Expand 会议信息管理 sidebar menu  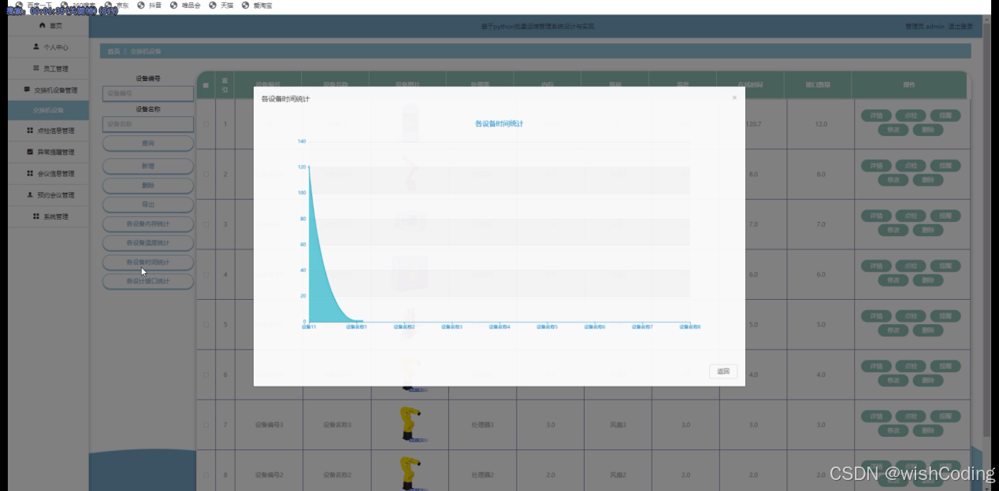50,173
